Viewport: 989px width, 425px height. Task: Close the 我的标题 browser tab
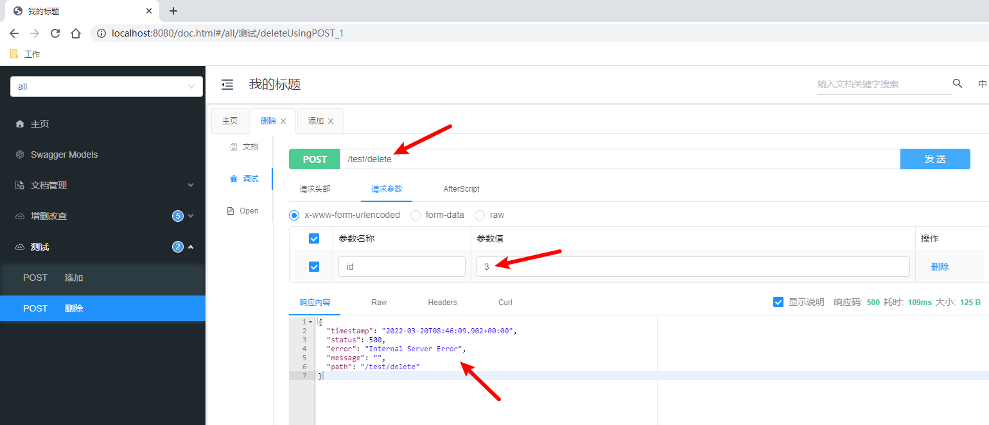[x=149, y=11]
